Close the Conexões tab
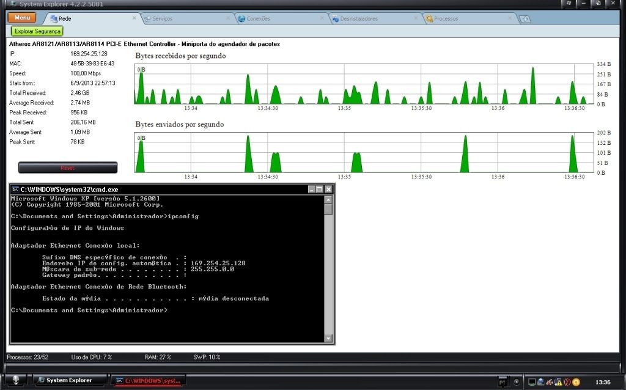 click(x=322, y=18)
